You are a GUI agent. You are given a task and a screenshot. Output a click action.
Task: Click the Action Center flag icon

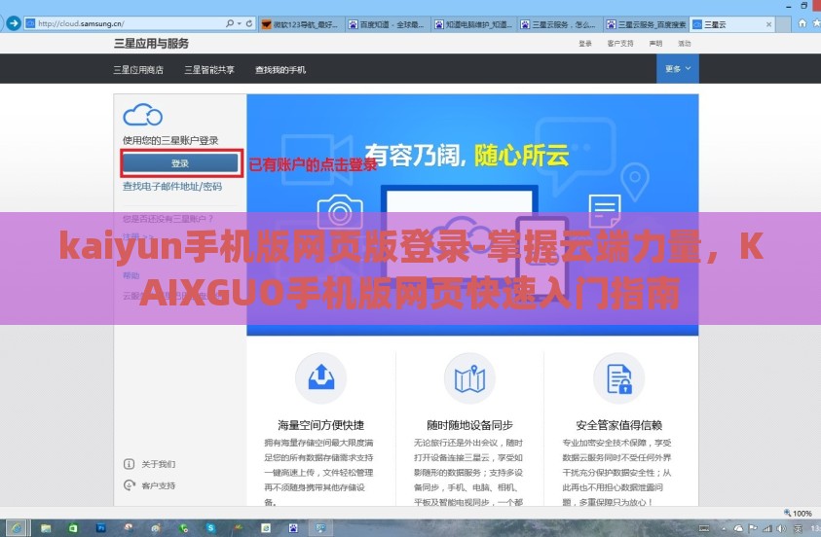(x=753, y=528)
